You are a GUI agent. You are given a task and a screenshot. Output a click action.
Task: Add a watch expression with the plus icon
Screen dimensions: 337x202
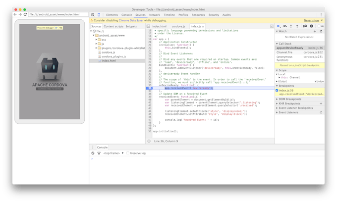point(315,31)
